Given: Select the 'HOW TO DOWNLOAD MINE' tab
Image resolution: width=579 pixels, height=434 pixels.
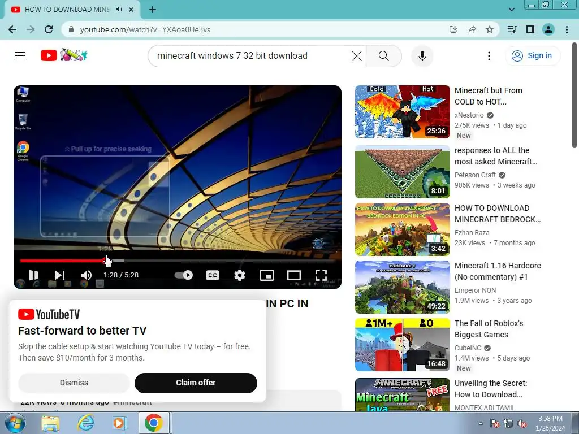Looking at the screenshot, I should coord(67,10).
